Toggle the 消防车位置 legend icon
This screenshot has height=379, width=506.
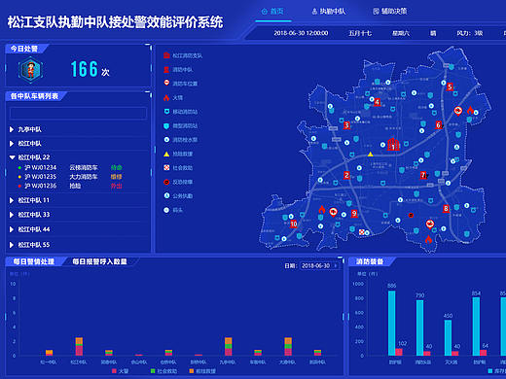pyautogui.click(x=166, y=83)
